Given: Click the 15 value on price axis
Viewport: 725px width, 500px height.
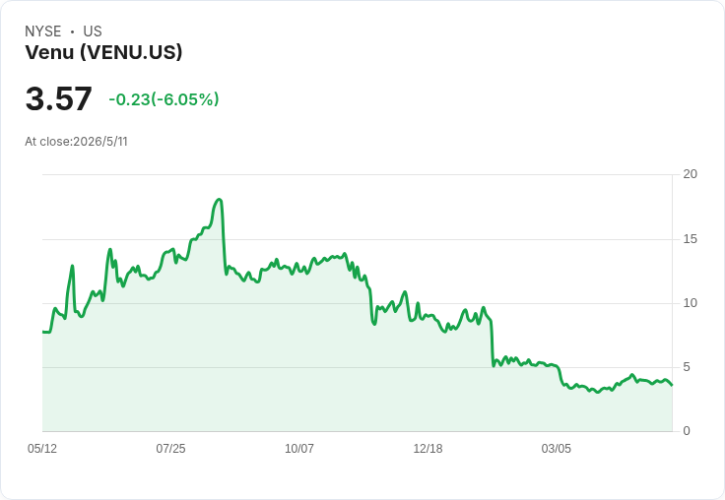Looking at the screenshot, I should click(x=690, y=239).
